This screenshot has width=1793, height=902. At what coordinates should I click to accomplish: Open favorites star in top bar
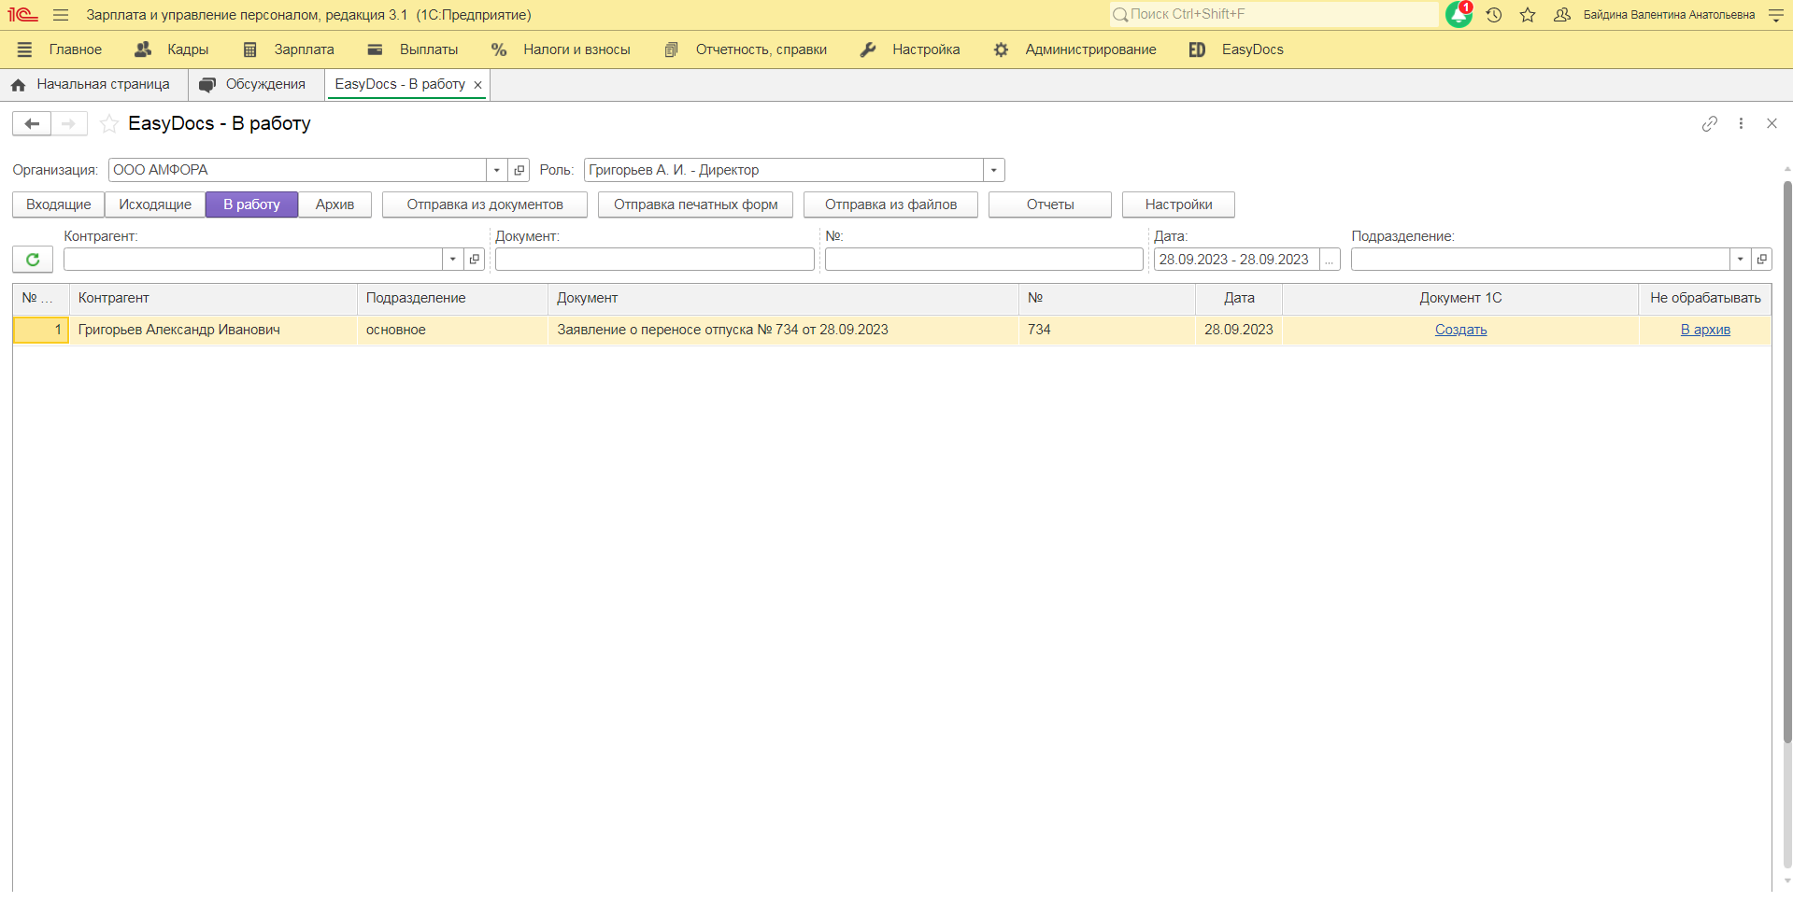[1528, 15]
